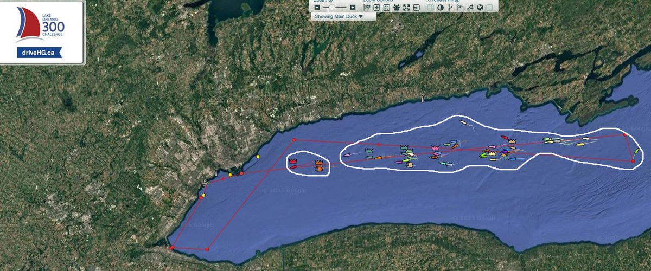Viewport: 651px width, 271px height.
Task: Click the arrow-into-box icon
Action: [x=416, y=8]
